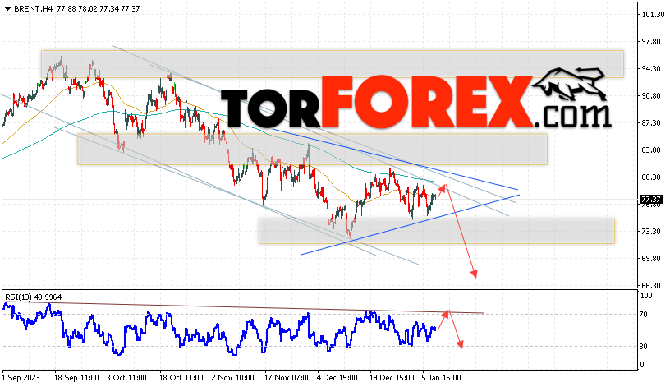Click the 66.30 price scale label
670x387 pixels.
(651, 285)
